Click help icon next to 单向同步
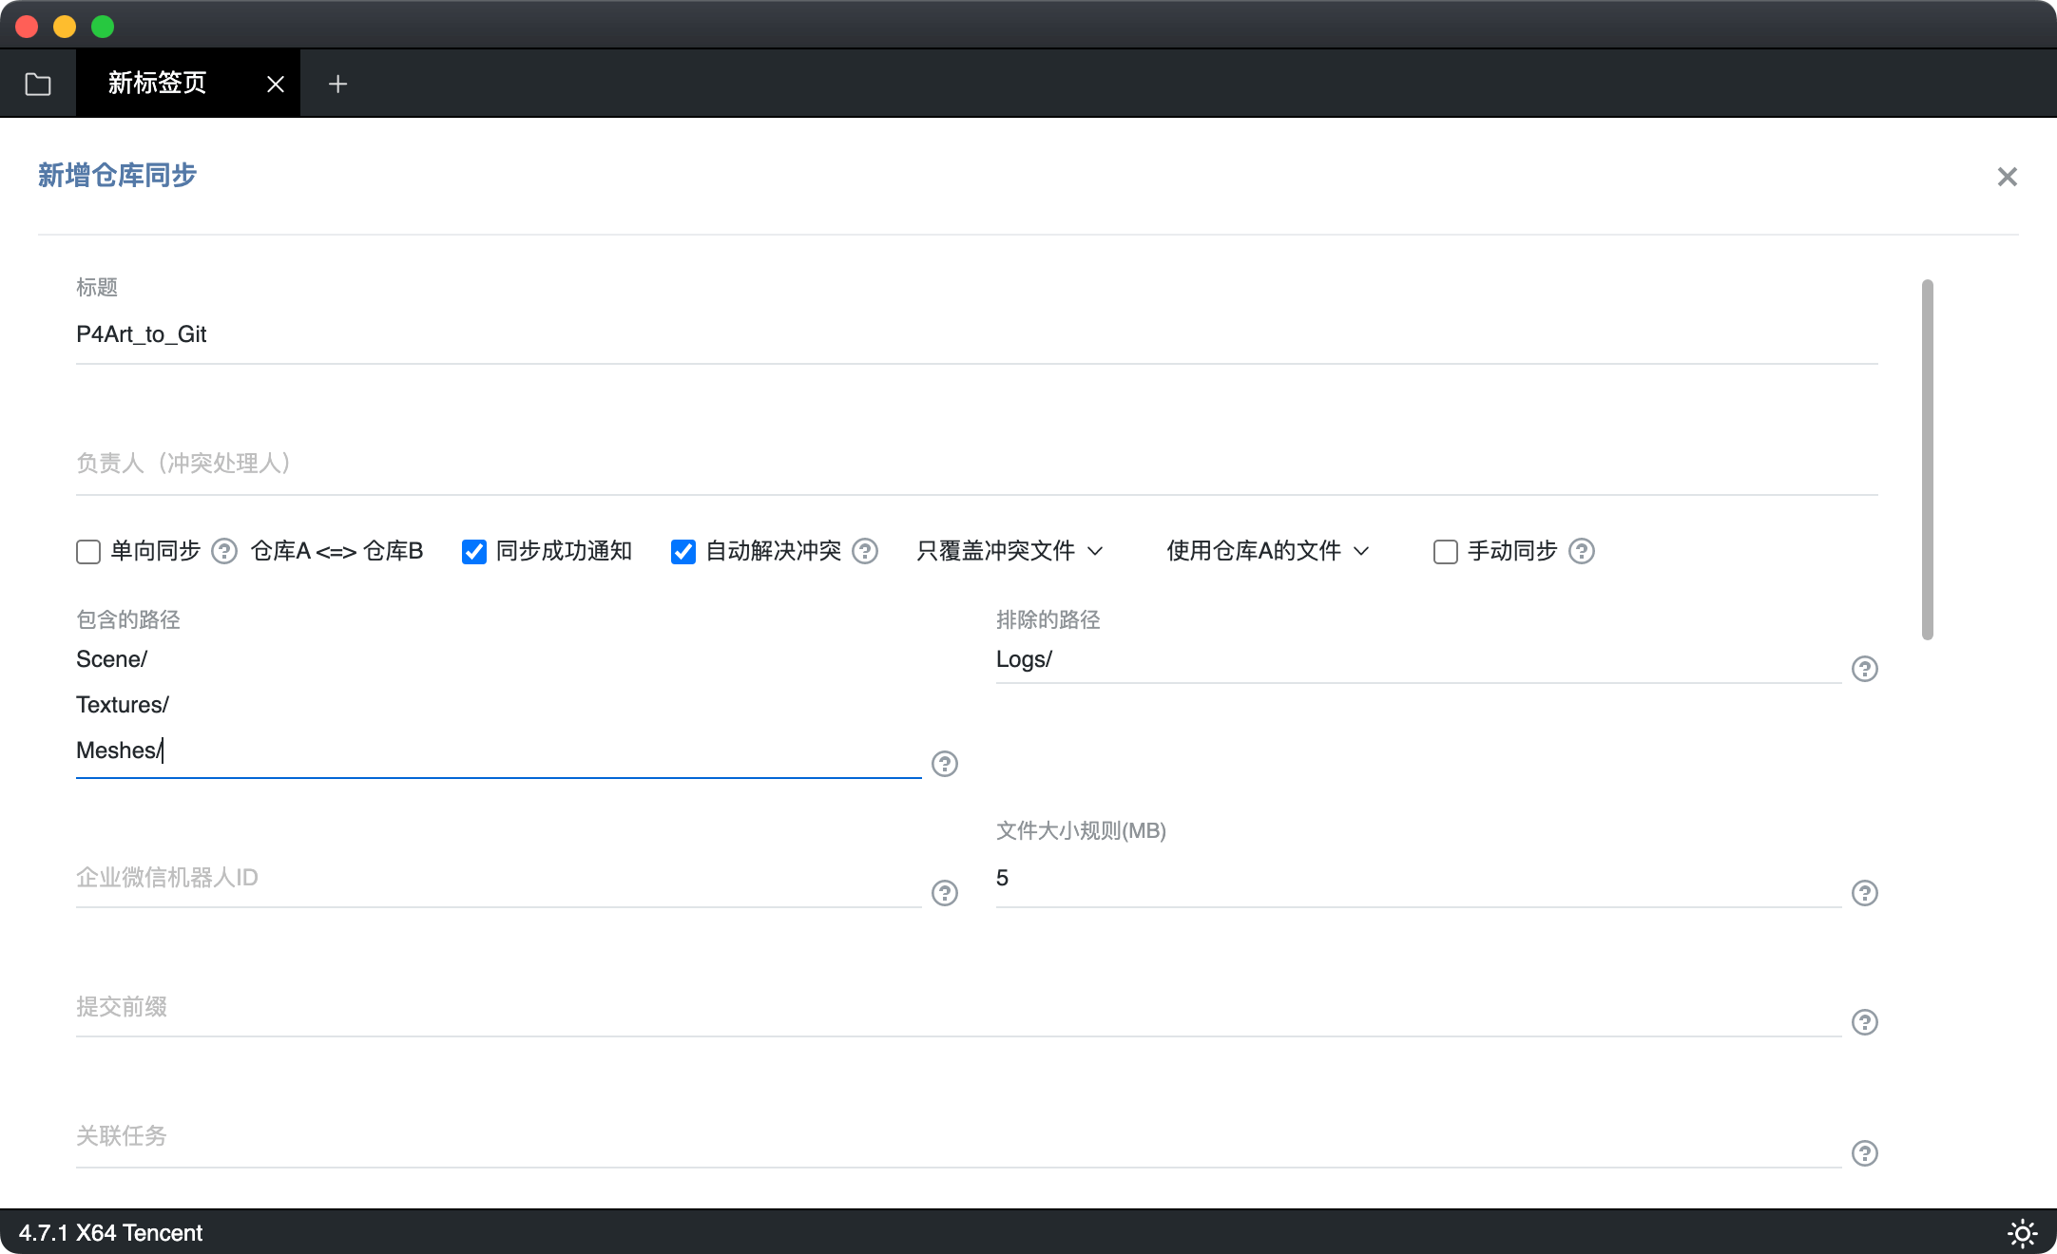 click(x=224, y=551)
